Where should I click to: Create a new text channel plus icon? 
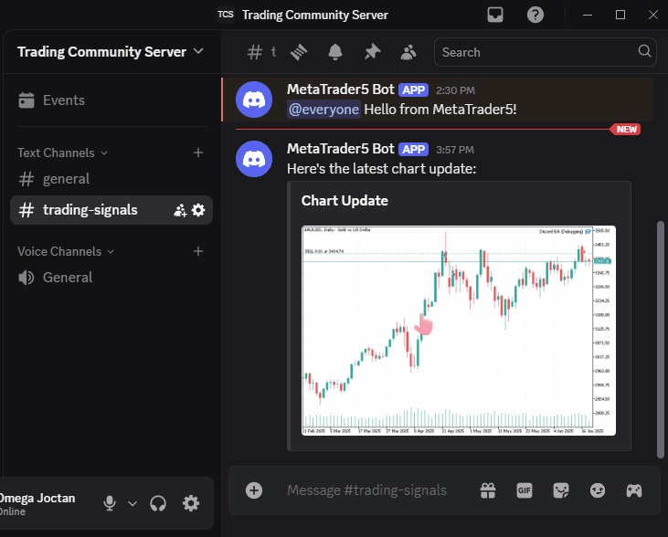(198, 153)
